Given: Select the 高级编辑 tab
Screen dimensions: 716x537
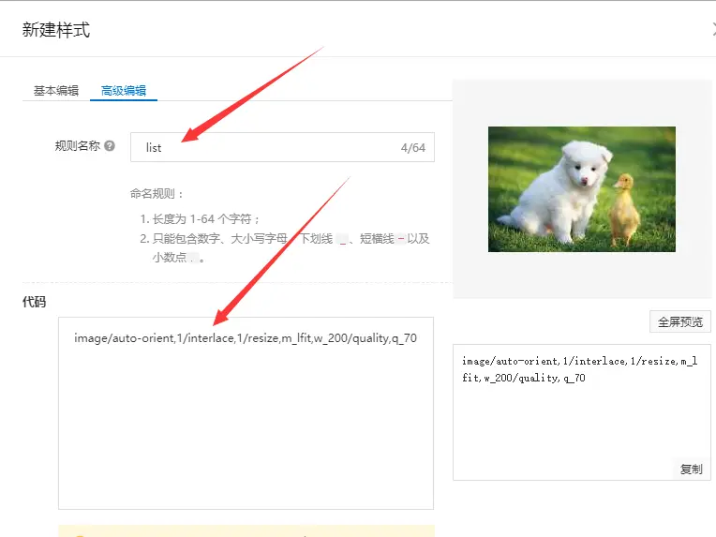Looking at the screenshot, I should click(124, 91).
